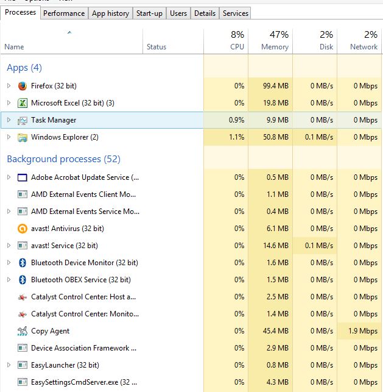Click the Bluetooth OBEX Service icon
Image resolution: width=383 pixels, height=392 pixels.
click(23, 280)
